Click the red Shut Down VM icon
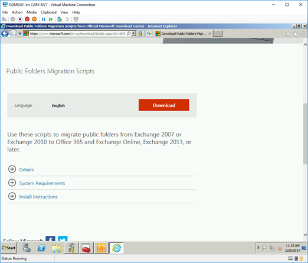Image resolution: width=308 pixels, height=263 pixels. click(x=27, y=19)
